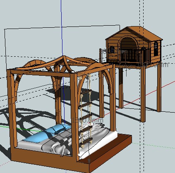Click the dimension label on the rope ladder

[88, 120]
